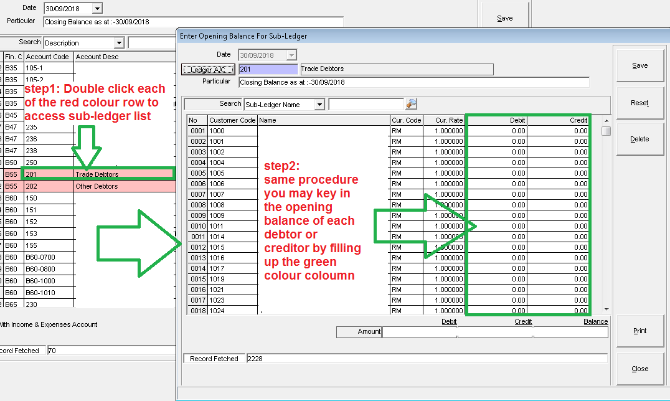Click the Particular field in sub-ledger dialog
Viewport: 670px width, 401px height.
tap(413, 82)
